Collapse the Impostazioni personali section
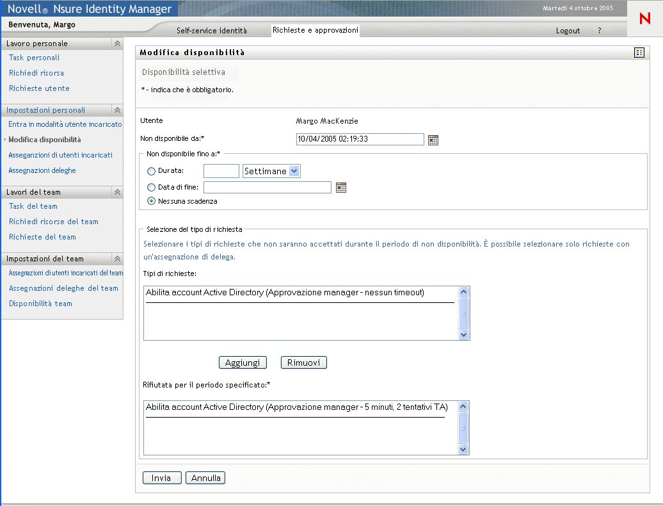Image resolution: width=663 pixels, height=506 pixels. [117, 110]
